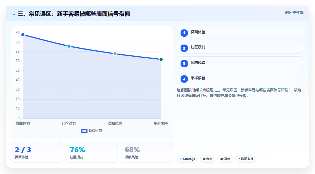Click the description paragraph starting 这张图按时间节点
This screenshot has width=315, height=174.
pos(239,93)
